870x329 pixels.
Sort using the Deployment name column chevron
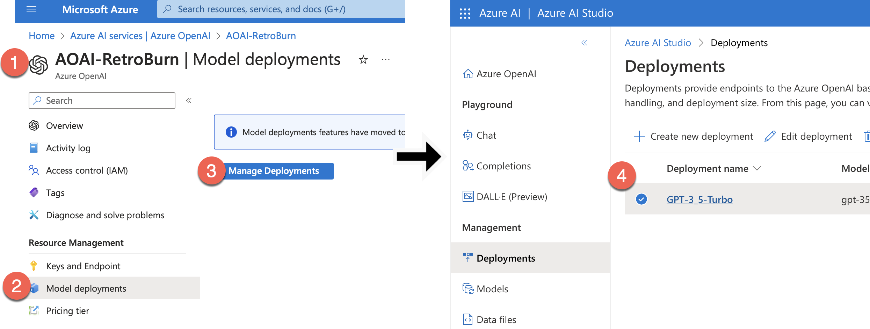coord(757,168)
